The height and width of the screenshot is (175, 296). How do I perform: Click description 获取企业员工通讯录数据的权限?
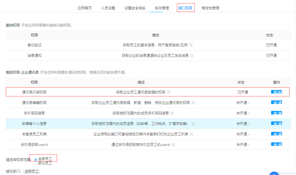coord(141,92)
